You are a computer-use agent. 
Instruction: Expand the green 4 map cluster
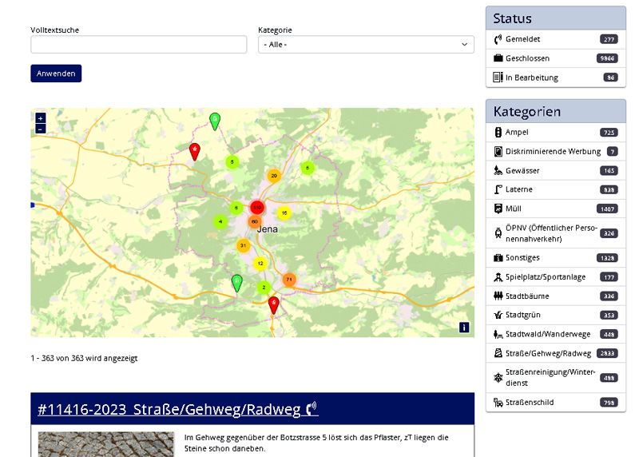[x=220, y=222]
